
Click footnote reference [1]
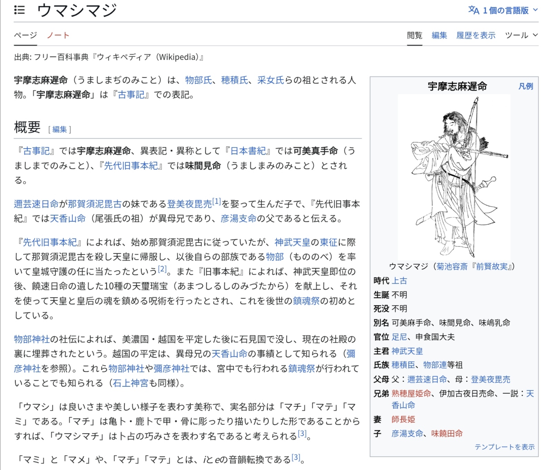click(x=216, y=202)
